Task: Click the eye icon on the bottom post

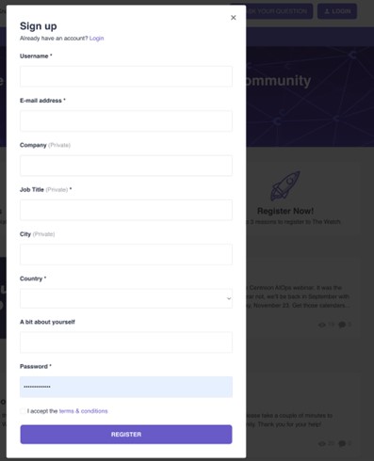Action: tap(322, 443)
